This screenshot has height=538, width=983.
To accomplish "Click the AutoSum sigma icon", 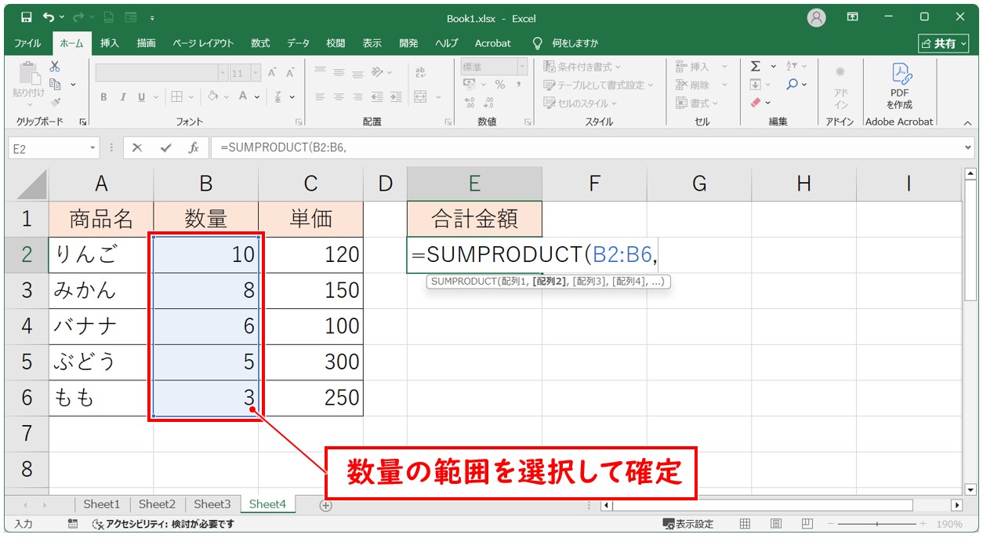I will pyautogui.click(x=756, y=67).
